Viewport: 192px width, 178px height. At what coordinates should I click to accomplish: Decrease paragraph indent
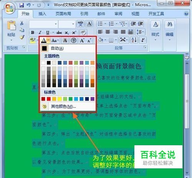[x=133, y=24]
